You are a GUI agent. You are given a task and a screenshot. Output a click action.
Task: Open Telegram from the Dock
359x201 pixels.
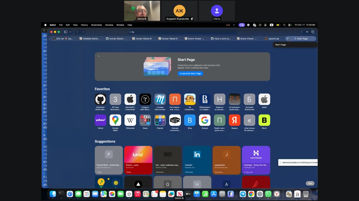(243, 194)
